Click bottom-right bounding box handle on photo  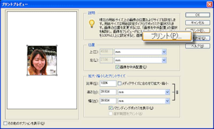click(56, 75)
